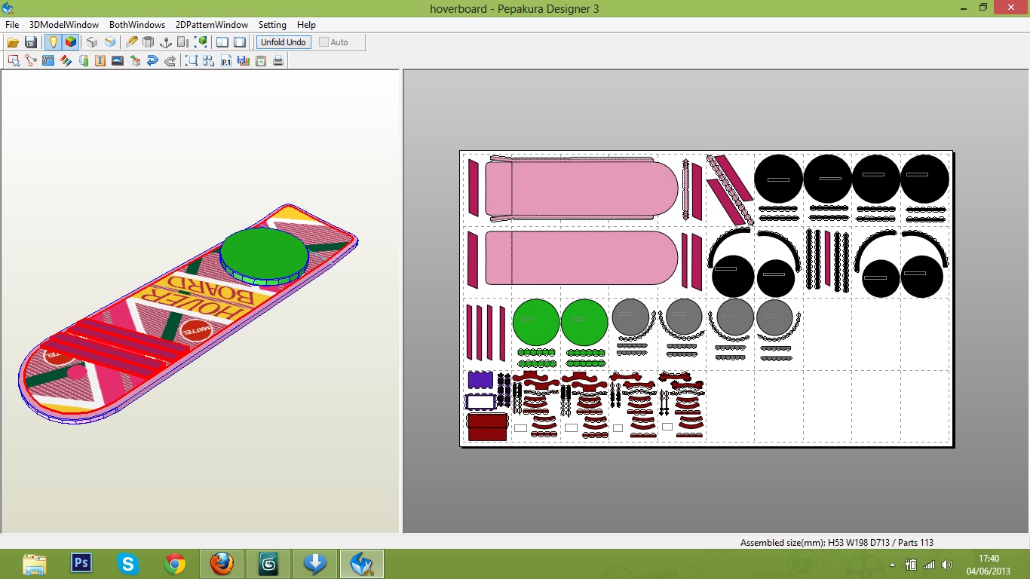Click the network signal tray icon
The width and height of the screenshot is (1030, 579).
click(x=929, y=565)
